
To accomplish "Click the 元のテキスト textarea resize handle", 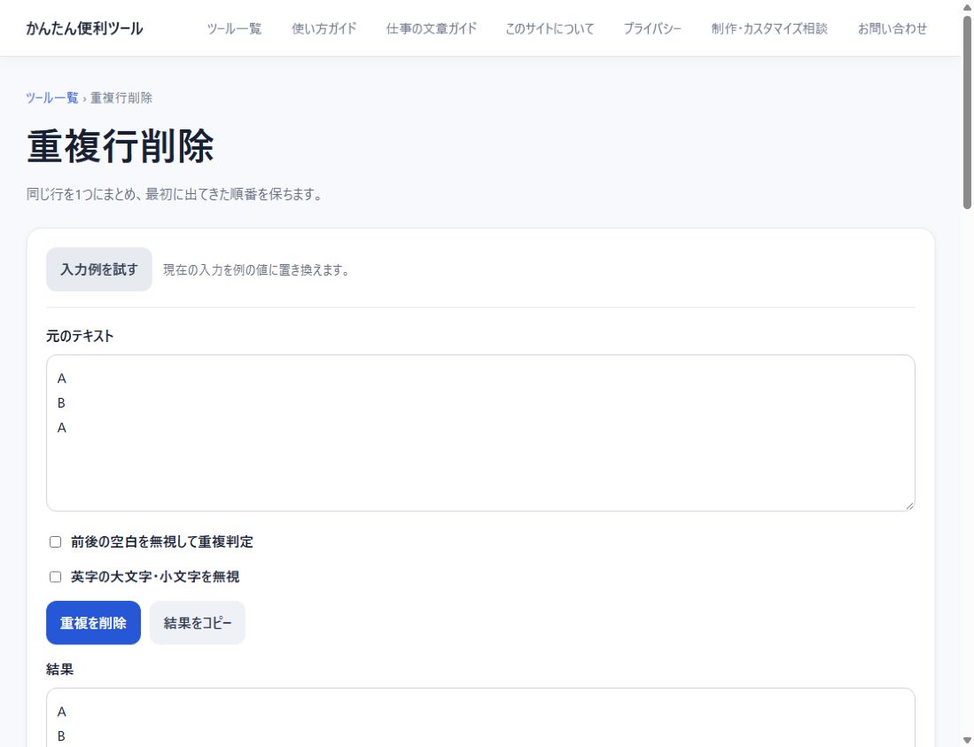I will pos(908,505).
